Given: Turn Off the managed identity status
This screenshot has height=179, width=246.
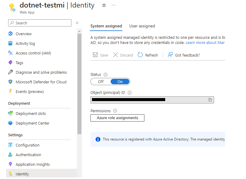Looking at the screenshot, I should point(100,81).
